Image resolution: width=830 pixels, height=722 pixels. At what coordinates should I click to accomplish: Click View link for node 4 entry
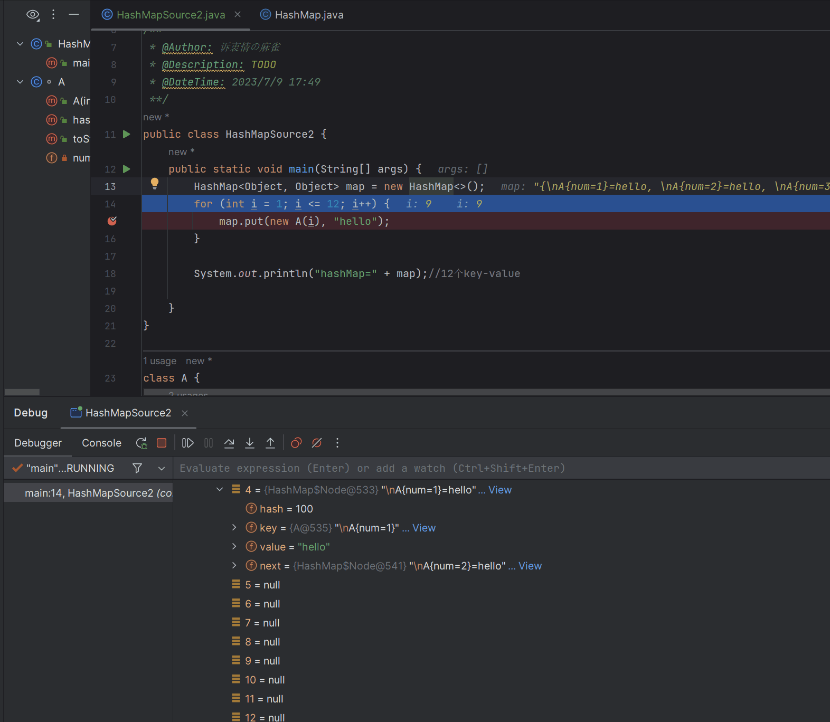pyautogui.click(x=500, y=490)
